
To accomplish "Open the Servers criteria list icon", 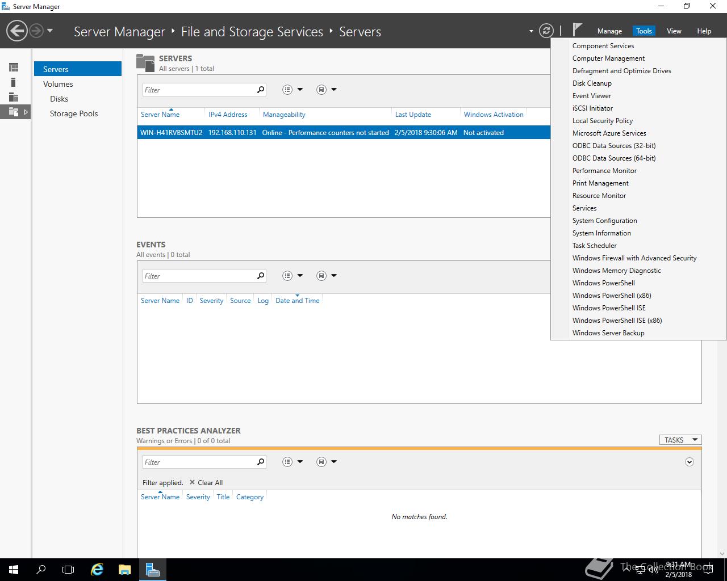I will pyautogui.click(x=287, y=90).
